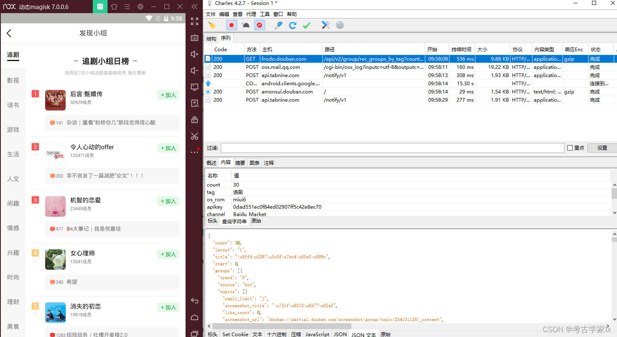Image resolution: width=617 pixels, height=337 pixels.
Task: Click the Nox toolbox icon above the scissors
Action: coord(195,120)
